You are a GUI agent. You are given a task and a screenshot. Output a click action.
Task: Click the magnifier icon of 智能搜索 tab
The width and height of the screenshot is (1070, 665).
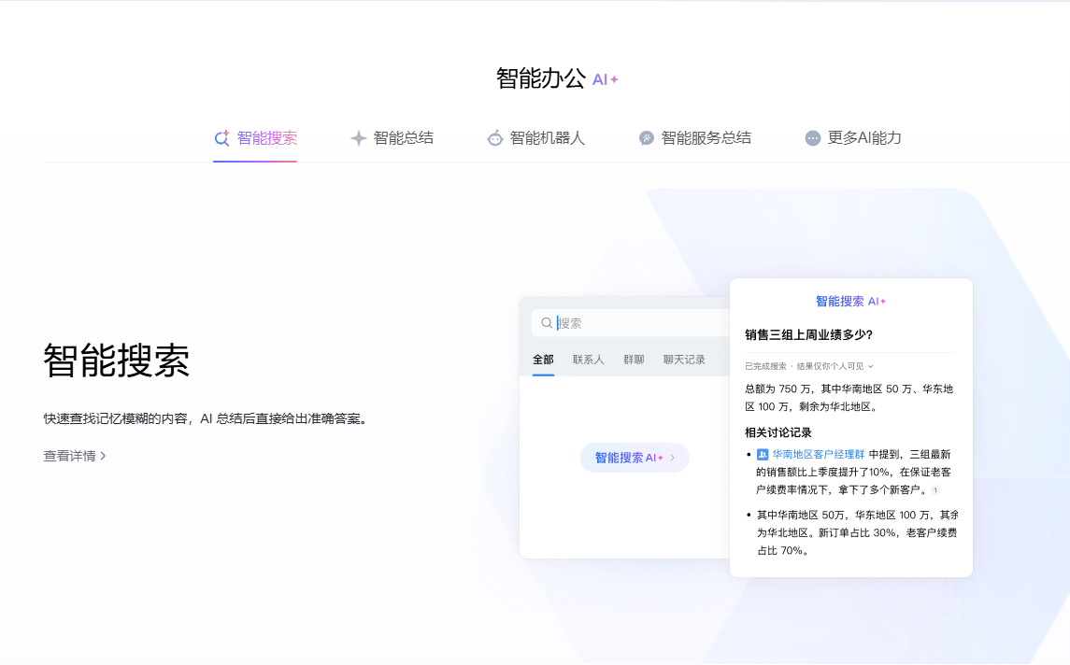[221, 138]
